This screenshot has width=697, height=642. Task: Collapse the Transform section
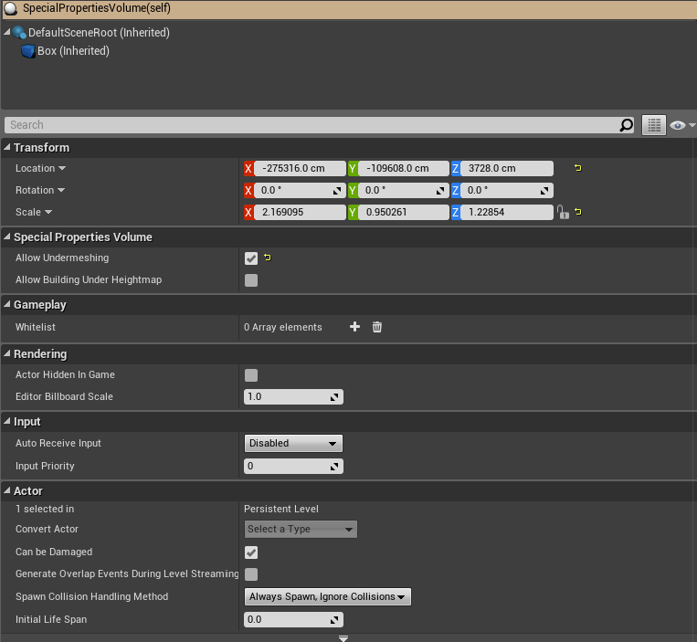click(x=8, y=148)
